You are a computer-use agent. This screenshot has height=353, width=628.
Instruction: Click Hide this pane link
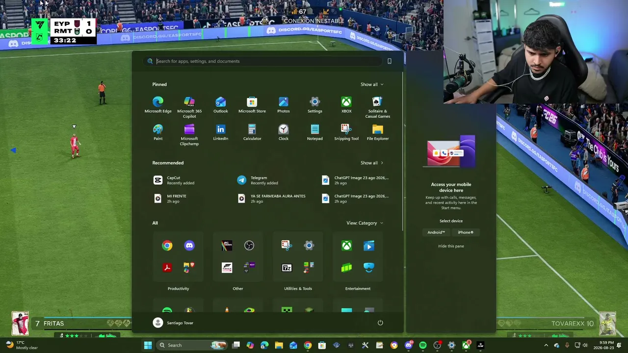[451, 246]
